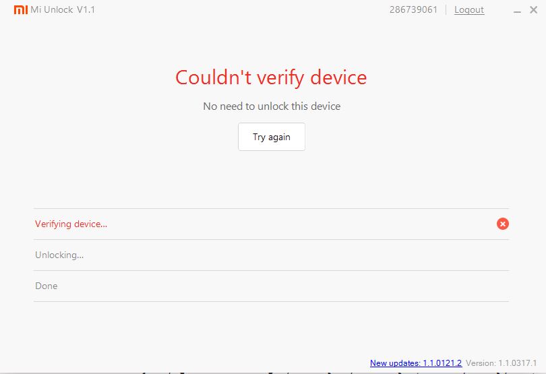Minimize the Mi Unlock window
Screen dimensions: 546x374
pos(516,11)
